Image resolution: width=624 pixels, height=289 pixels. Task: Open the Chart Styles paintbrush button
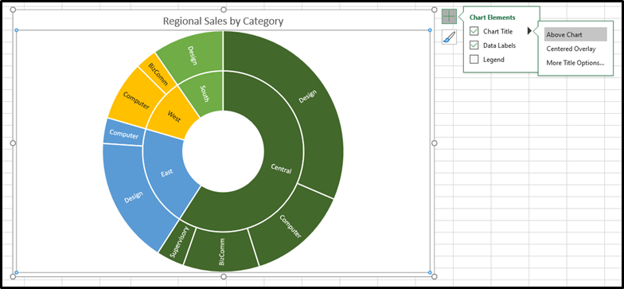[449, 37]
